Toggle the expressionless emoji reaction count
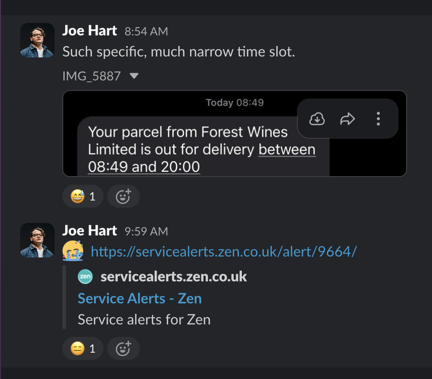The width and height of the screenshot is (432, 379). (x=82, y=348)
